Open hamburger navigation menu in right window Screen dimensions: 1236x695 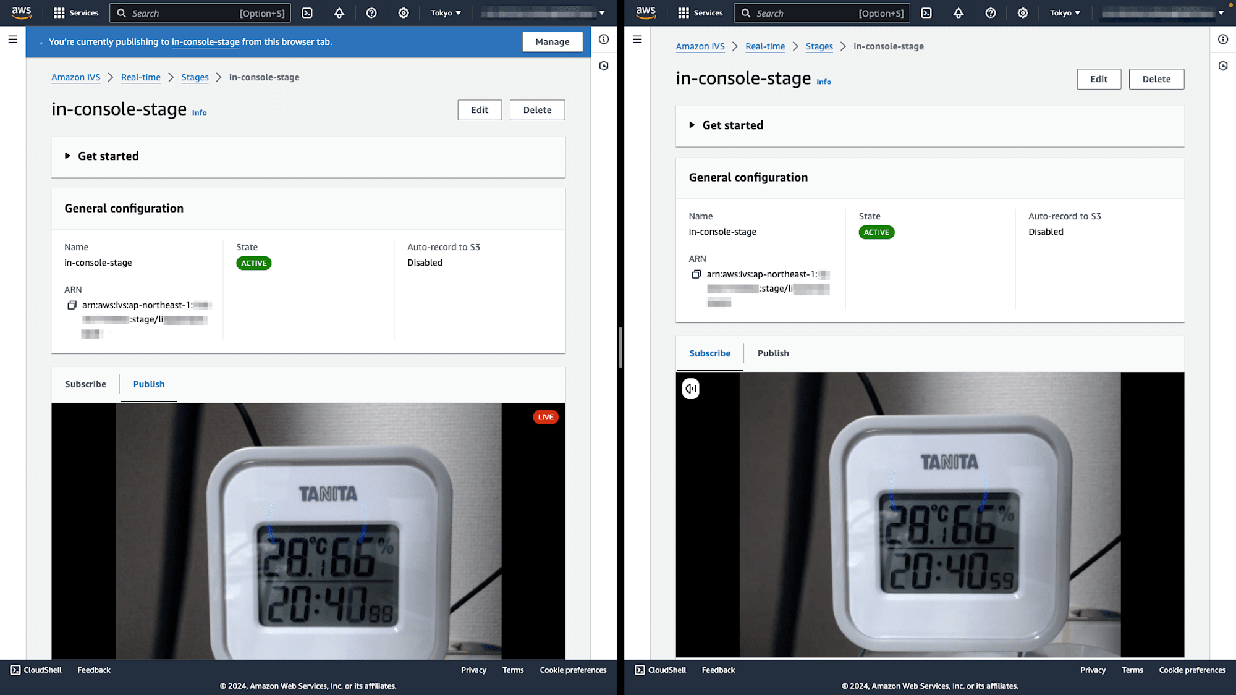637,40
